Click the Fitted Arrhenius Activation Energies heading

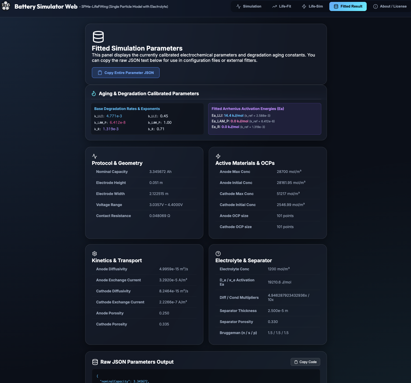pyautogui.click(x=248, y=109)
